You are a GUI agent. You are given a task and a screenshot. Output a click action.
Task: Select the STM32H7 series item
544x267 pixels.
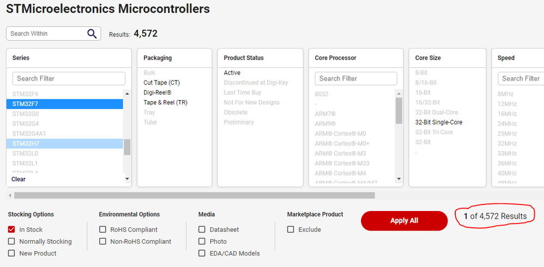pos(65,144)
